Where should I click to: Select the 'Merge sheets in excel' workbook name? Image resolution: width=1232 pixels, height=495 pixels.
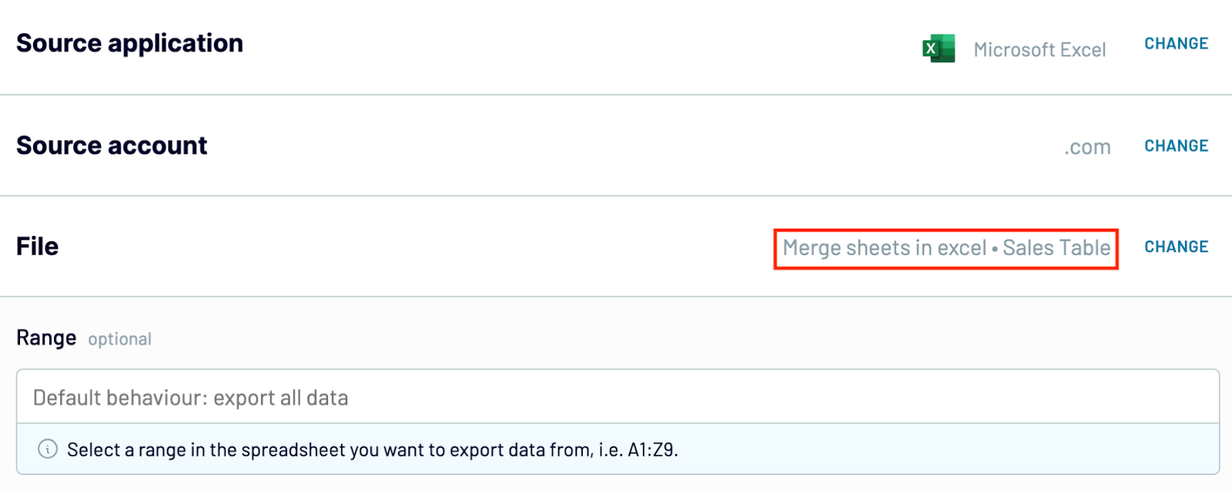click(x=884, y=247)
